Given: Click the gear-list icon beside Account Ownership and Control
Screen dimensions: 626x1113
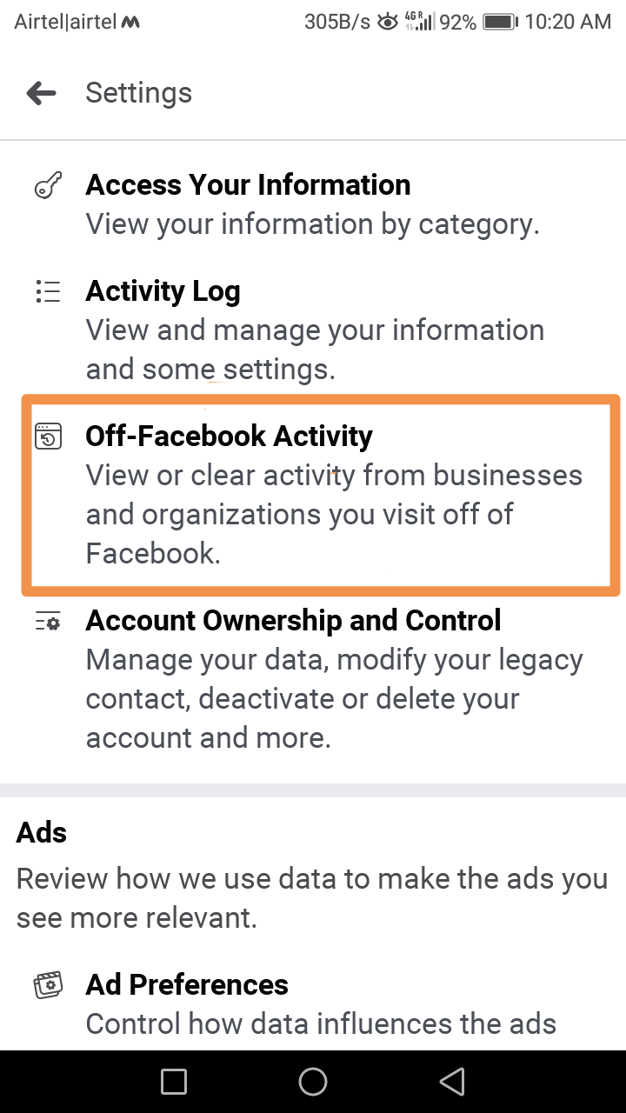Looking at the screenshot, I should 48,621.
